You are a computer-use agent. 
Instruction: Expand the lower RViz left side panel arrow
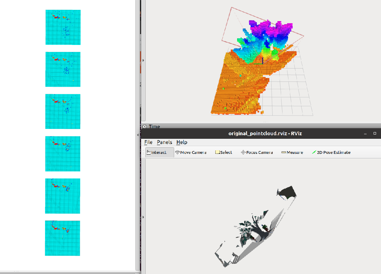click(x=144, y=217)
